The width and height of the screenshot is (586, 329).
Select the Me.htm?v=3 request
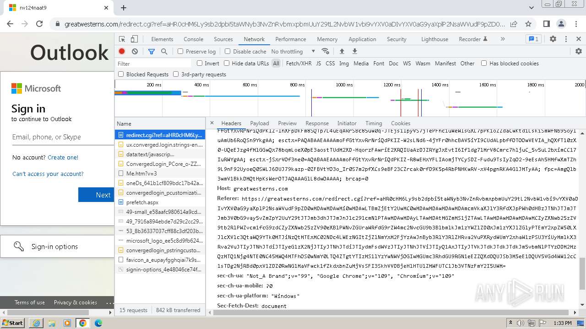tap(160, 173)
